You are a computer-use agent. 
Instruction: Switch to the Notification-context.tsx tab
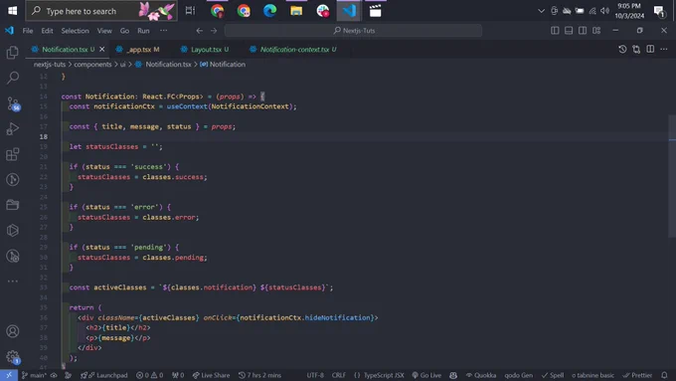(x=294, y=49)
